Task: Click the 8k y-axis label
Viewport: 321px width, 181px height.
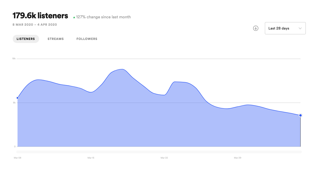Action: (x=14, y=103)
